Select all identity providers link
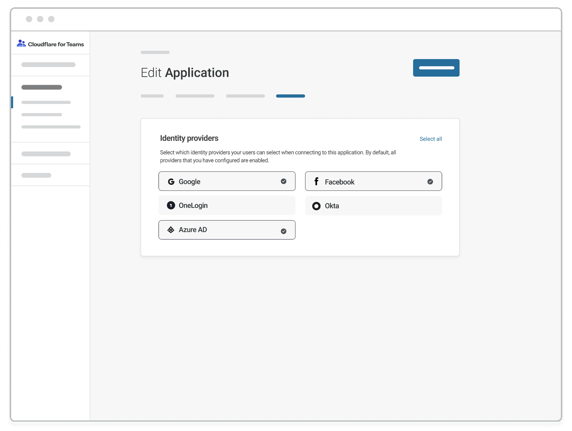This screenshot has width=572, height=431. point(431,139)
